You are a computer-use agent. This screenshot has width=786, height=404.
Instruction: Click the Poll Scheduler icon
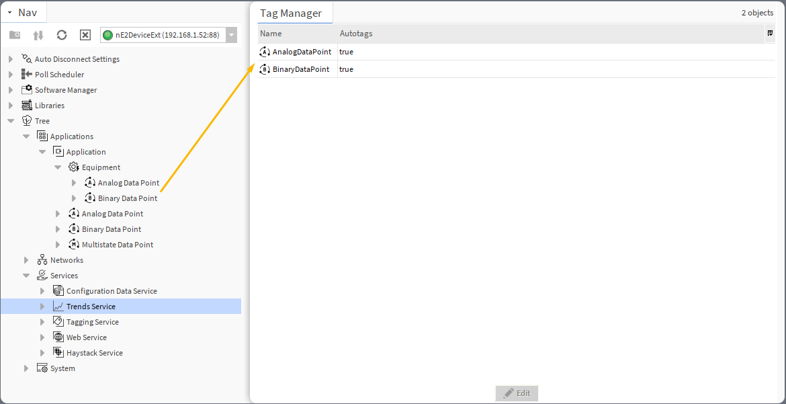click(x=27, y=75)
